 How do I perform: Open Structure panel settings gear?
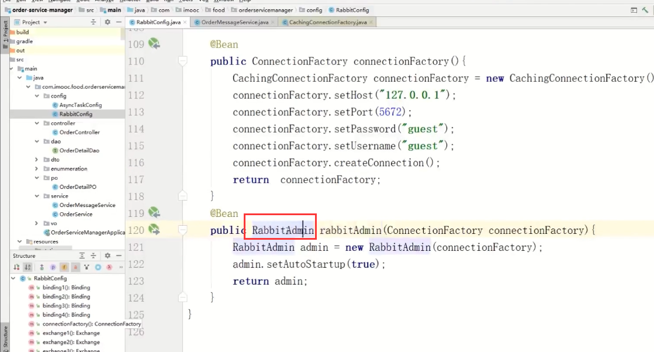click(108, 256)
